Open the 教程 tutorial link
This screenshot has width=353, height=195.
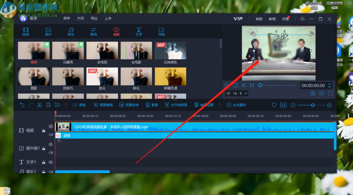click(x=272, y=19)
